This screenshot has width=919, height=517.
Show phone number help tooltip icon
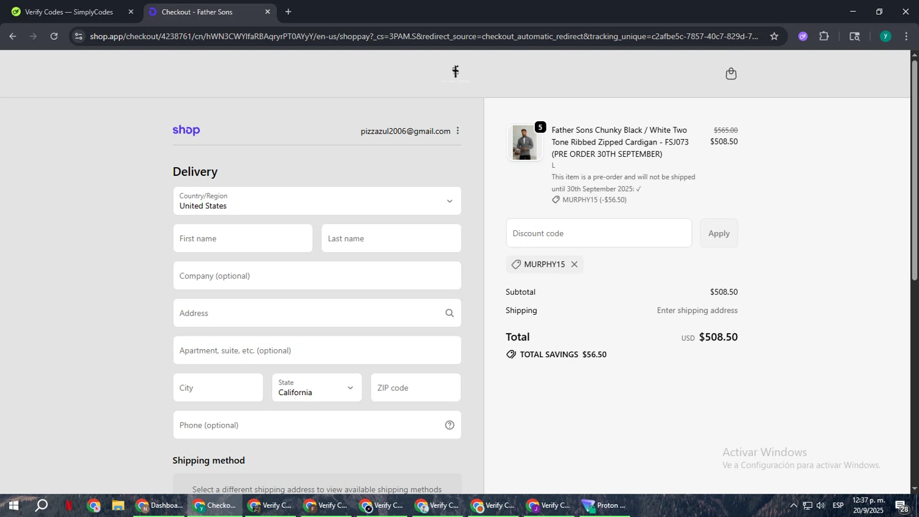pyautogui.click(x=449, y=425)
